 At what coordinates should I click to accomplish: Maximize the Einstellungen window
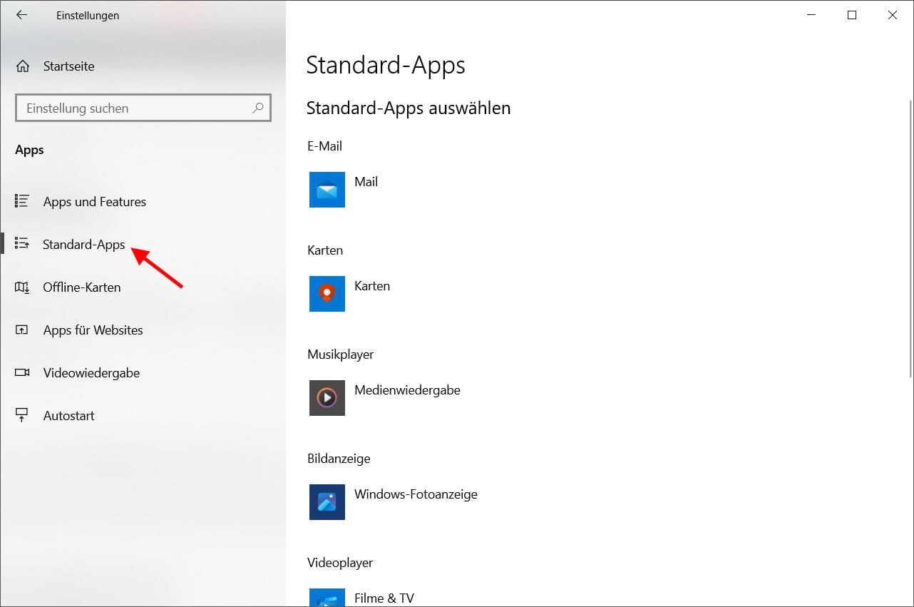(x=851, y=15)
